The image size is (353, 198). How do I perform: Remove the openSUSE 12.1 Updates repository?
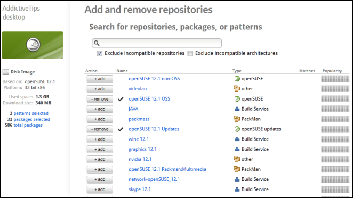pyautogui.click(x=100, y=129)
